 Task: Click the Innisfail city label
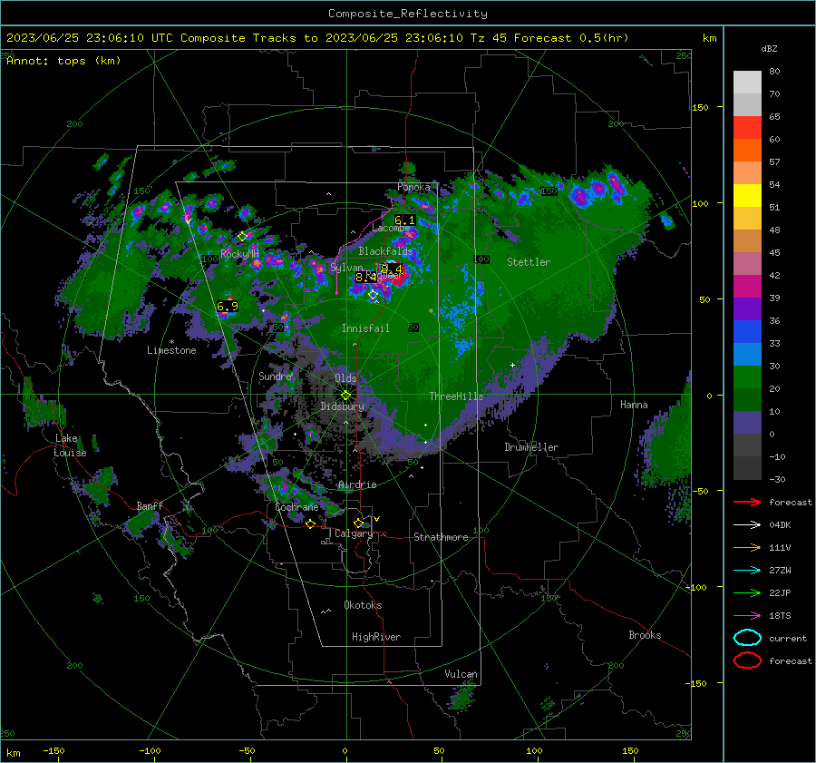(x=365, y=328)
